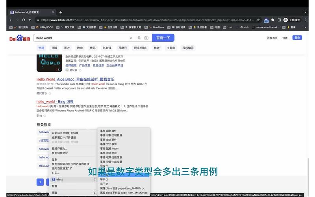Click the 爱企查 source icon

[x=67, y=70]
